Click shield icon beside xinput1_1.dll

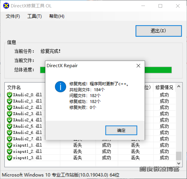[9, 145]
